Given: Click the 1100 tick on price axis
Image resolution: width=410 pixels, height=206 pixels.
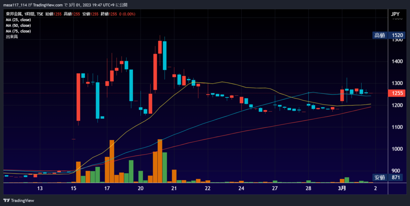Looking at the screenshot, I should [397, 127].
